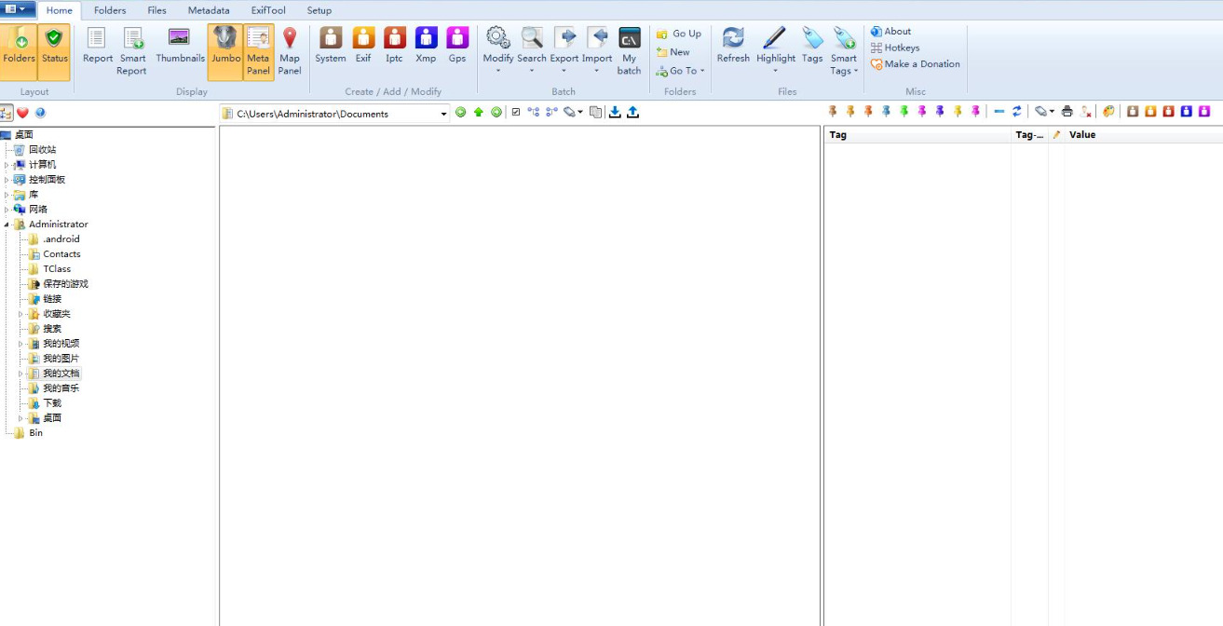
Task: Open the folder path dropdown
Action: (x=443, y=114)
